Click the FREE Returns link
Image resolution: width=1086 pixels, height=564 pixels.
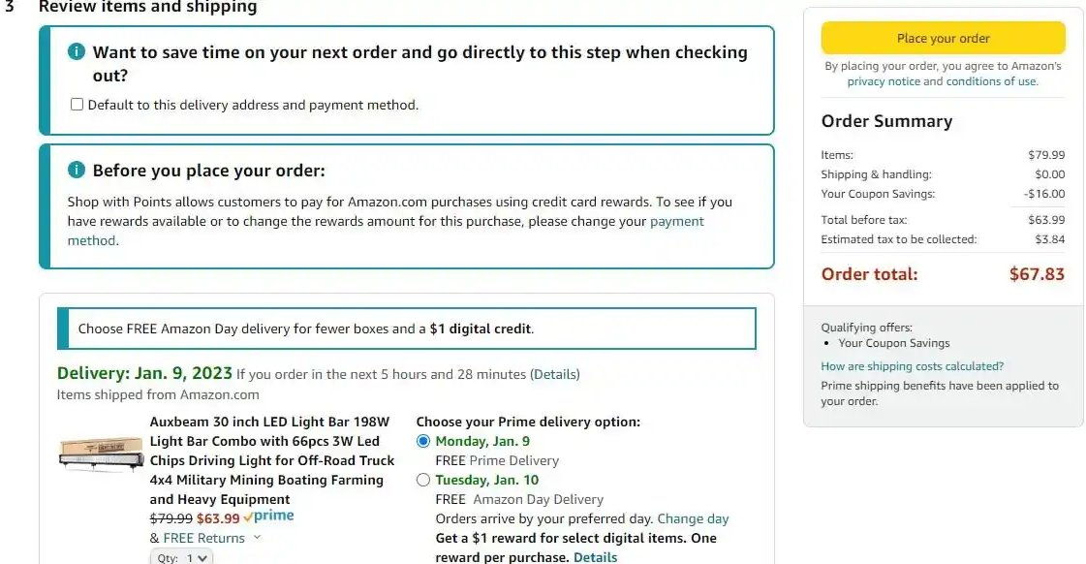click(x=203, y=539)
